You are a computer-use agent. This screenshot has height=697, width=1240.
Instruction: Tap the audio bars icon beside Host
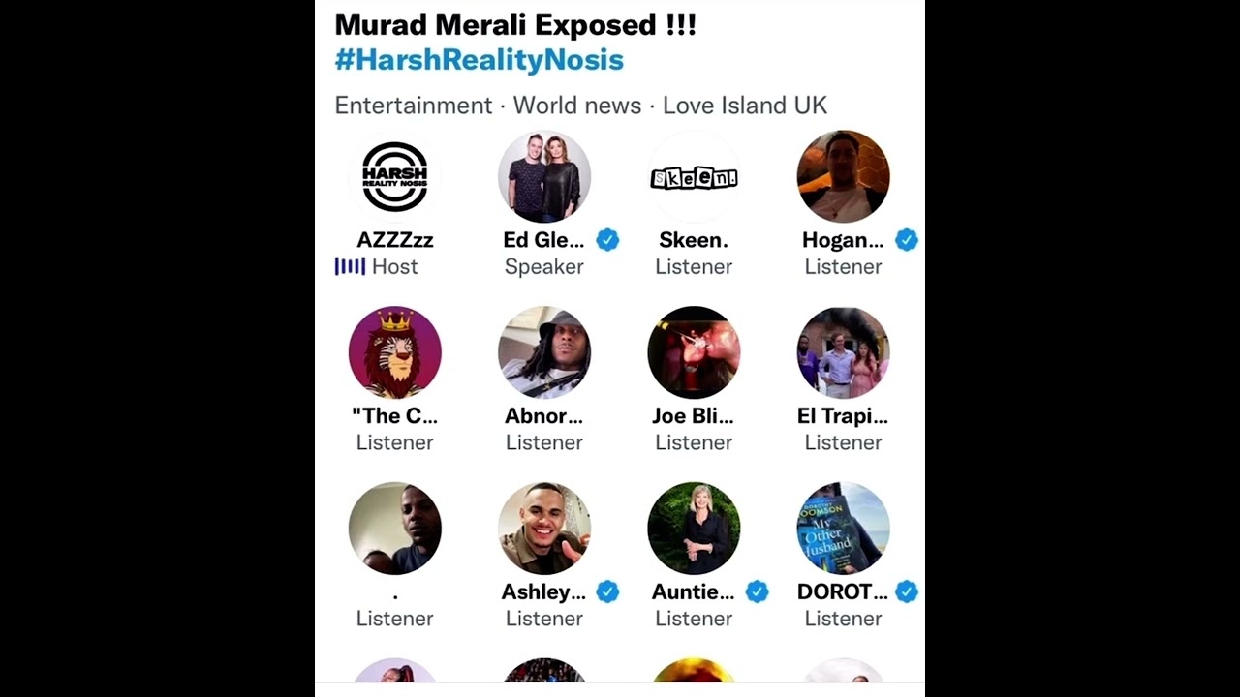pos(350,266)
